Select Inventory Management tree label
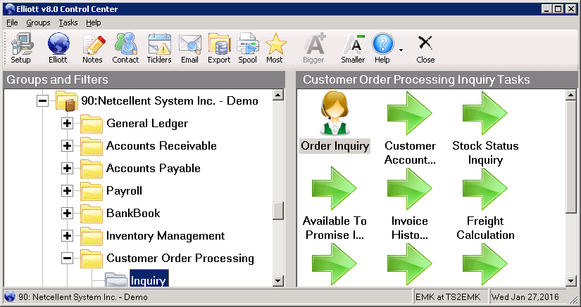This screenshot has width=581, height=307. click(x=165, y=236)
